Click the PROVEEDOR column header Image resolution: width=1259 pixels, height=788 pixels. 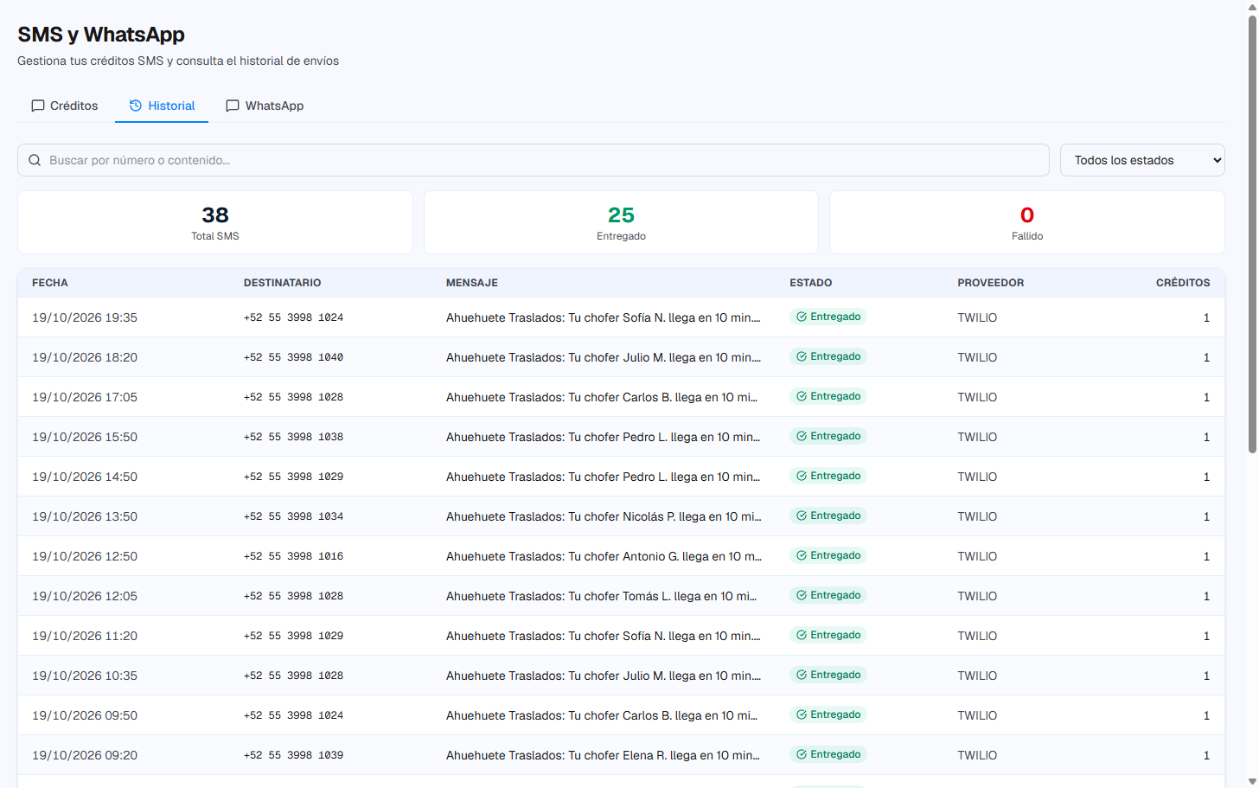point(990,283)
